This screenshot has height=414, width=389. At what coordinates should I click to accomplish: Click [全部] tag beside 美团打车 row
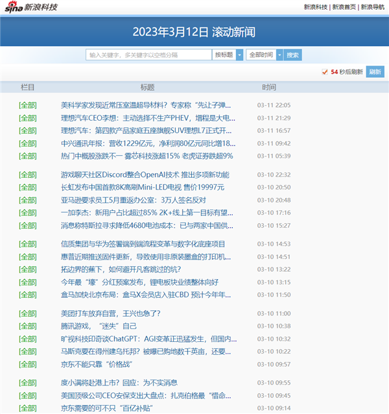(x=28, y=313)
